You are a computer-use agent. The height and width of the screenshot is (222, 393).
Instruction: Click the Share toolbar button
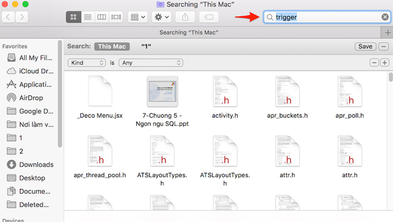click(x=185, y=17)
